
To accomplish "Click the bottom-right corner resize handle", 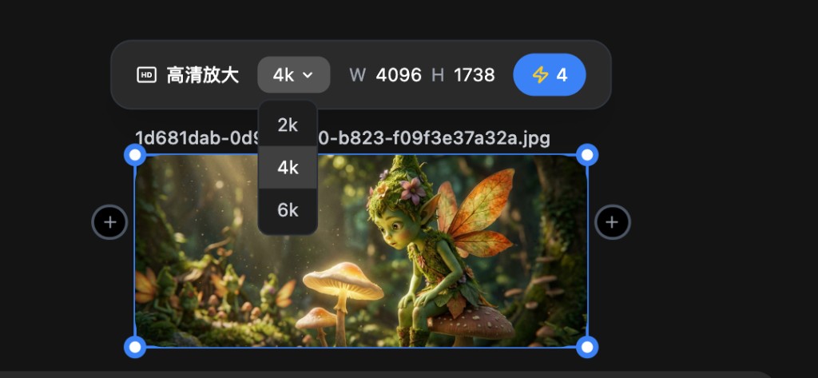I will tap(587, 347).
